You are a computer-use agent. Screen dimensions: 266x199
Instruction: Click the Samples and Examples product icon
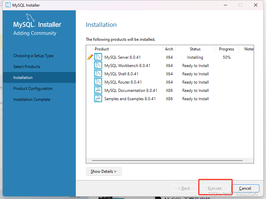pyautogui.click(x=98, y=99)
